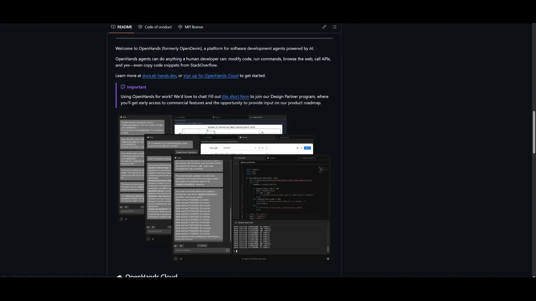Open the Code of conduct tab
This screenshot has height=301, width=536.
click(155, 27)
